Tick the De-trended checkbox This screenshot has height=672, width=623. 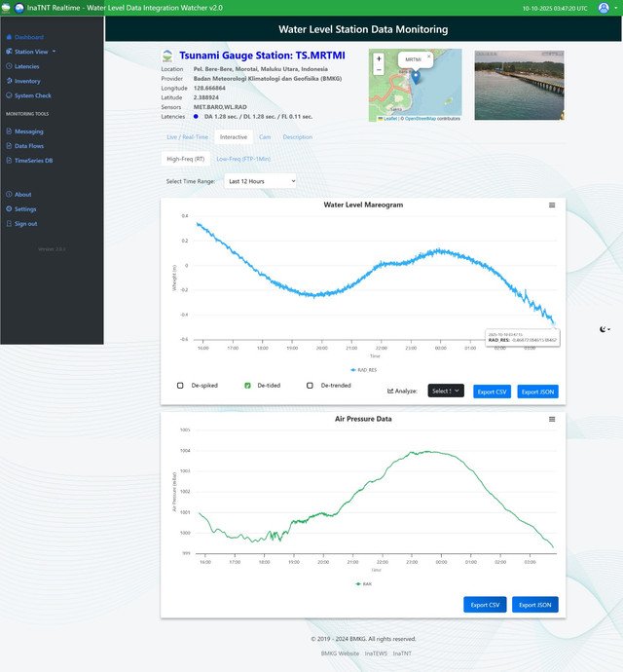311,386
